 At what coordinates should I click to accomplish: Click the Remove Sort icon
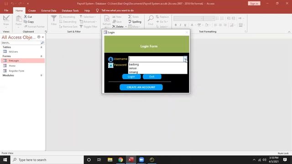coord(61,26)
